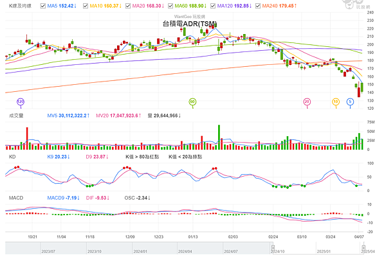This screenshot has width=386, height=255.
Task: Click the DIF -9.53 value
Action: coord(98,198)
